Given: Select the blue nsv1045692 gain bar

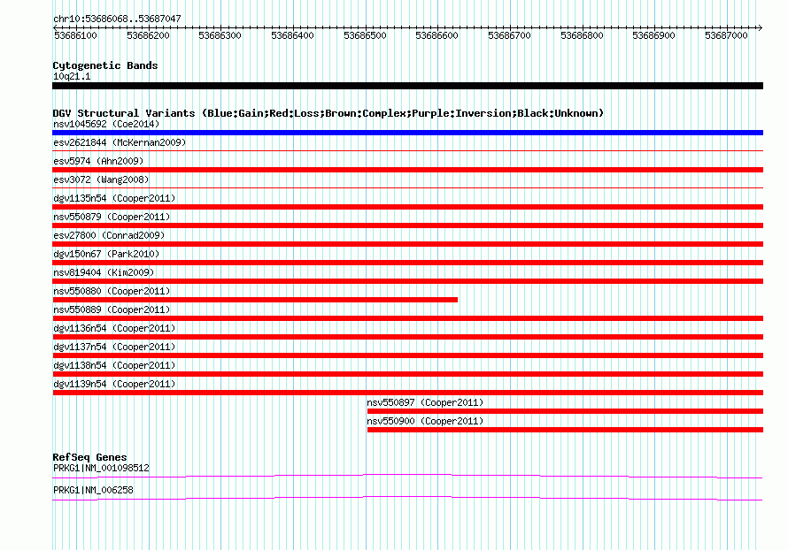Looking at the screenshot, I should tap(407, 133).
